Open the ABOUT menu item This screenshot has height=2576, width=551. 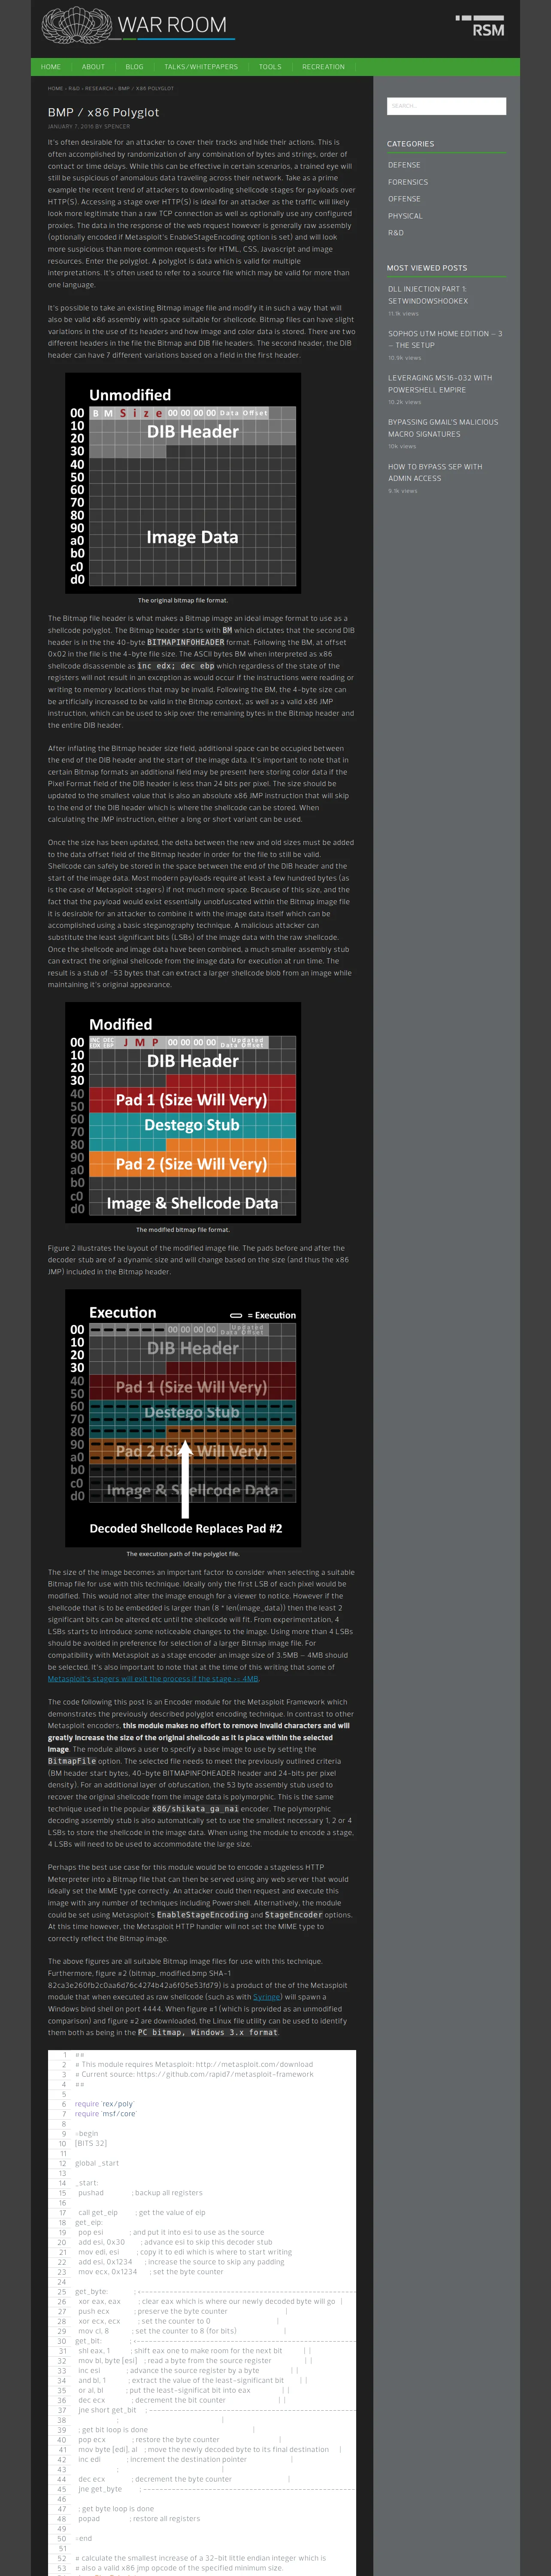point(93,67)
